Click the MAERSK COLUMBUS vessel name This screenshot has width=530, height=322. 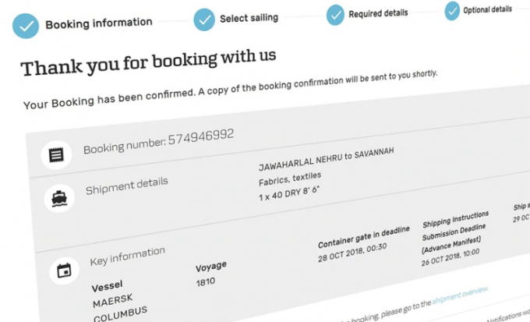click(x=120, y=308)
